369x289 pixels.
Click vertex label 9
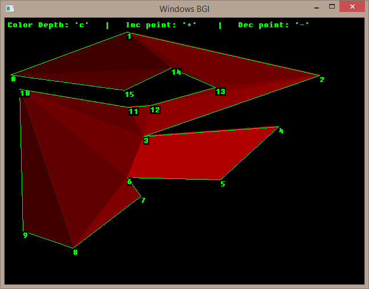[25, 235]
